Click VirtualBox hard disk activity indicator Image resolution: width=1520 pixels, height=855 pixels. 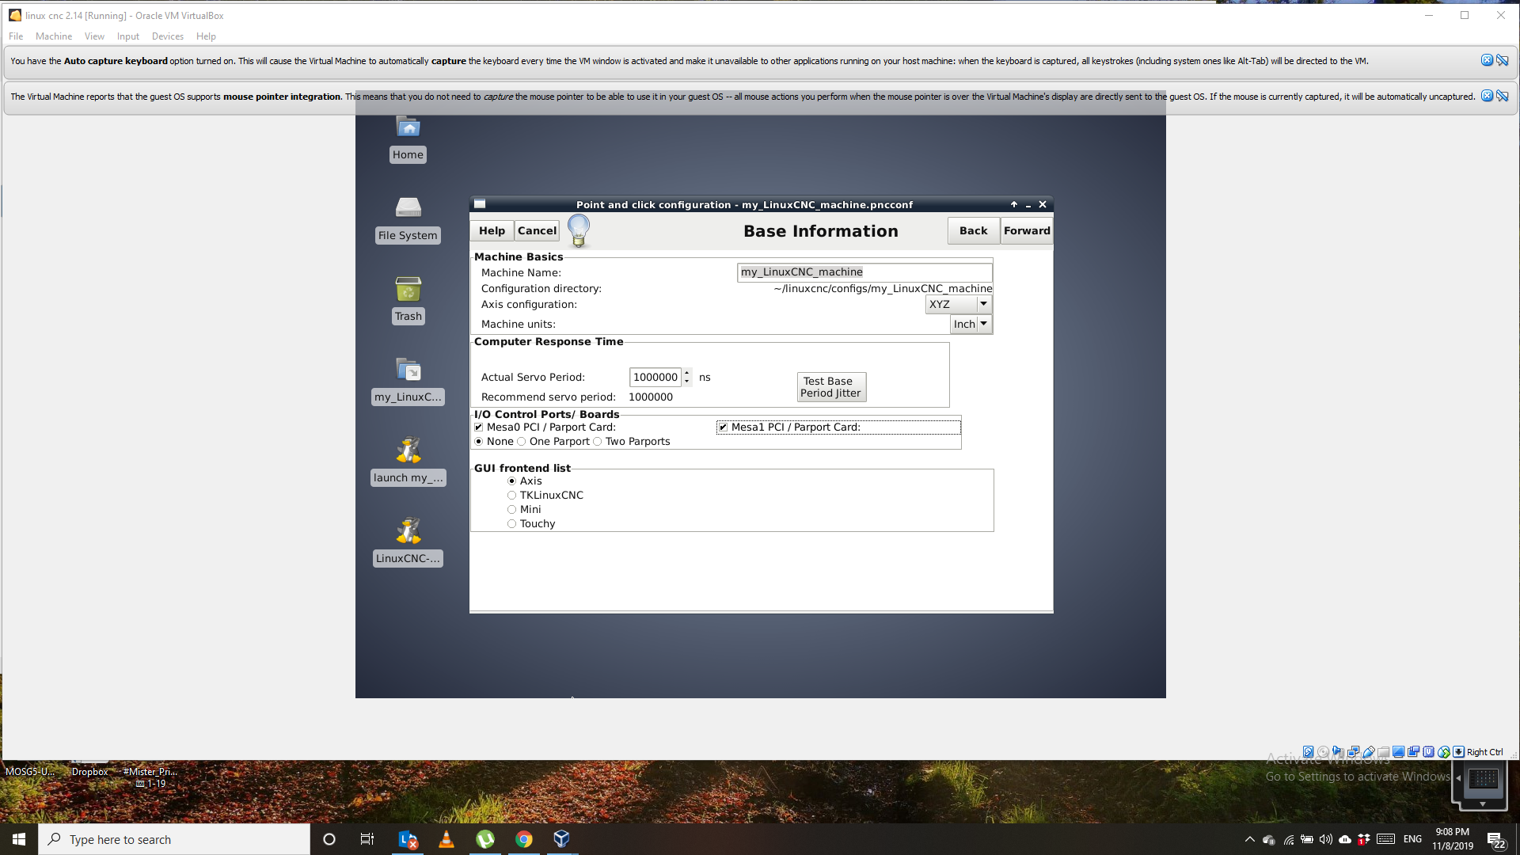coord(1308,752)
